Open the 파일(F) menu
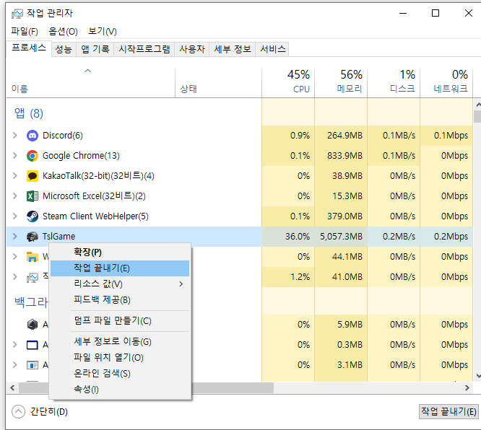Viewport: 481px width, 430px height. click(x=25, y=31)
